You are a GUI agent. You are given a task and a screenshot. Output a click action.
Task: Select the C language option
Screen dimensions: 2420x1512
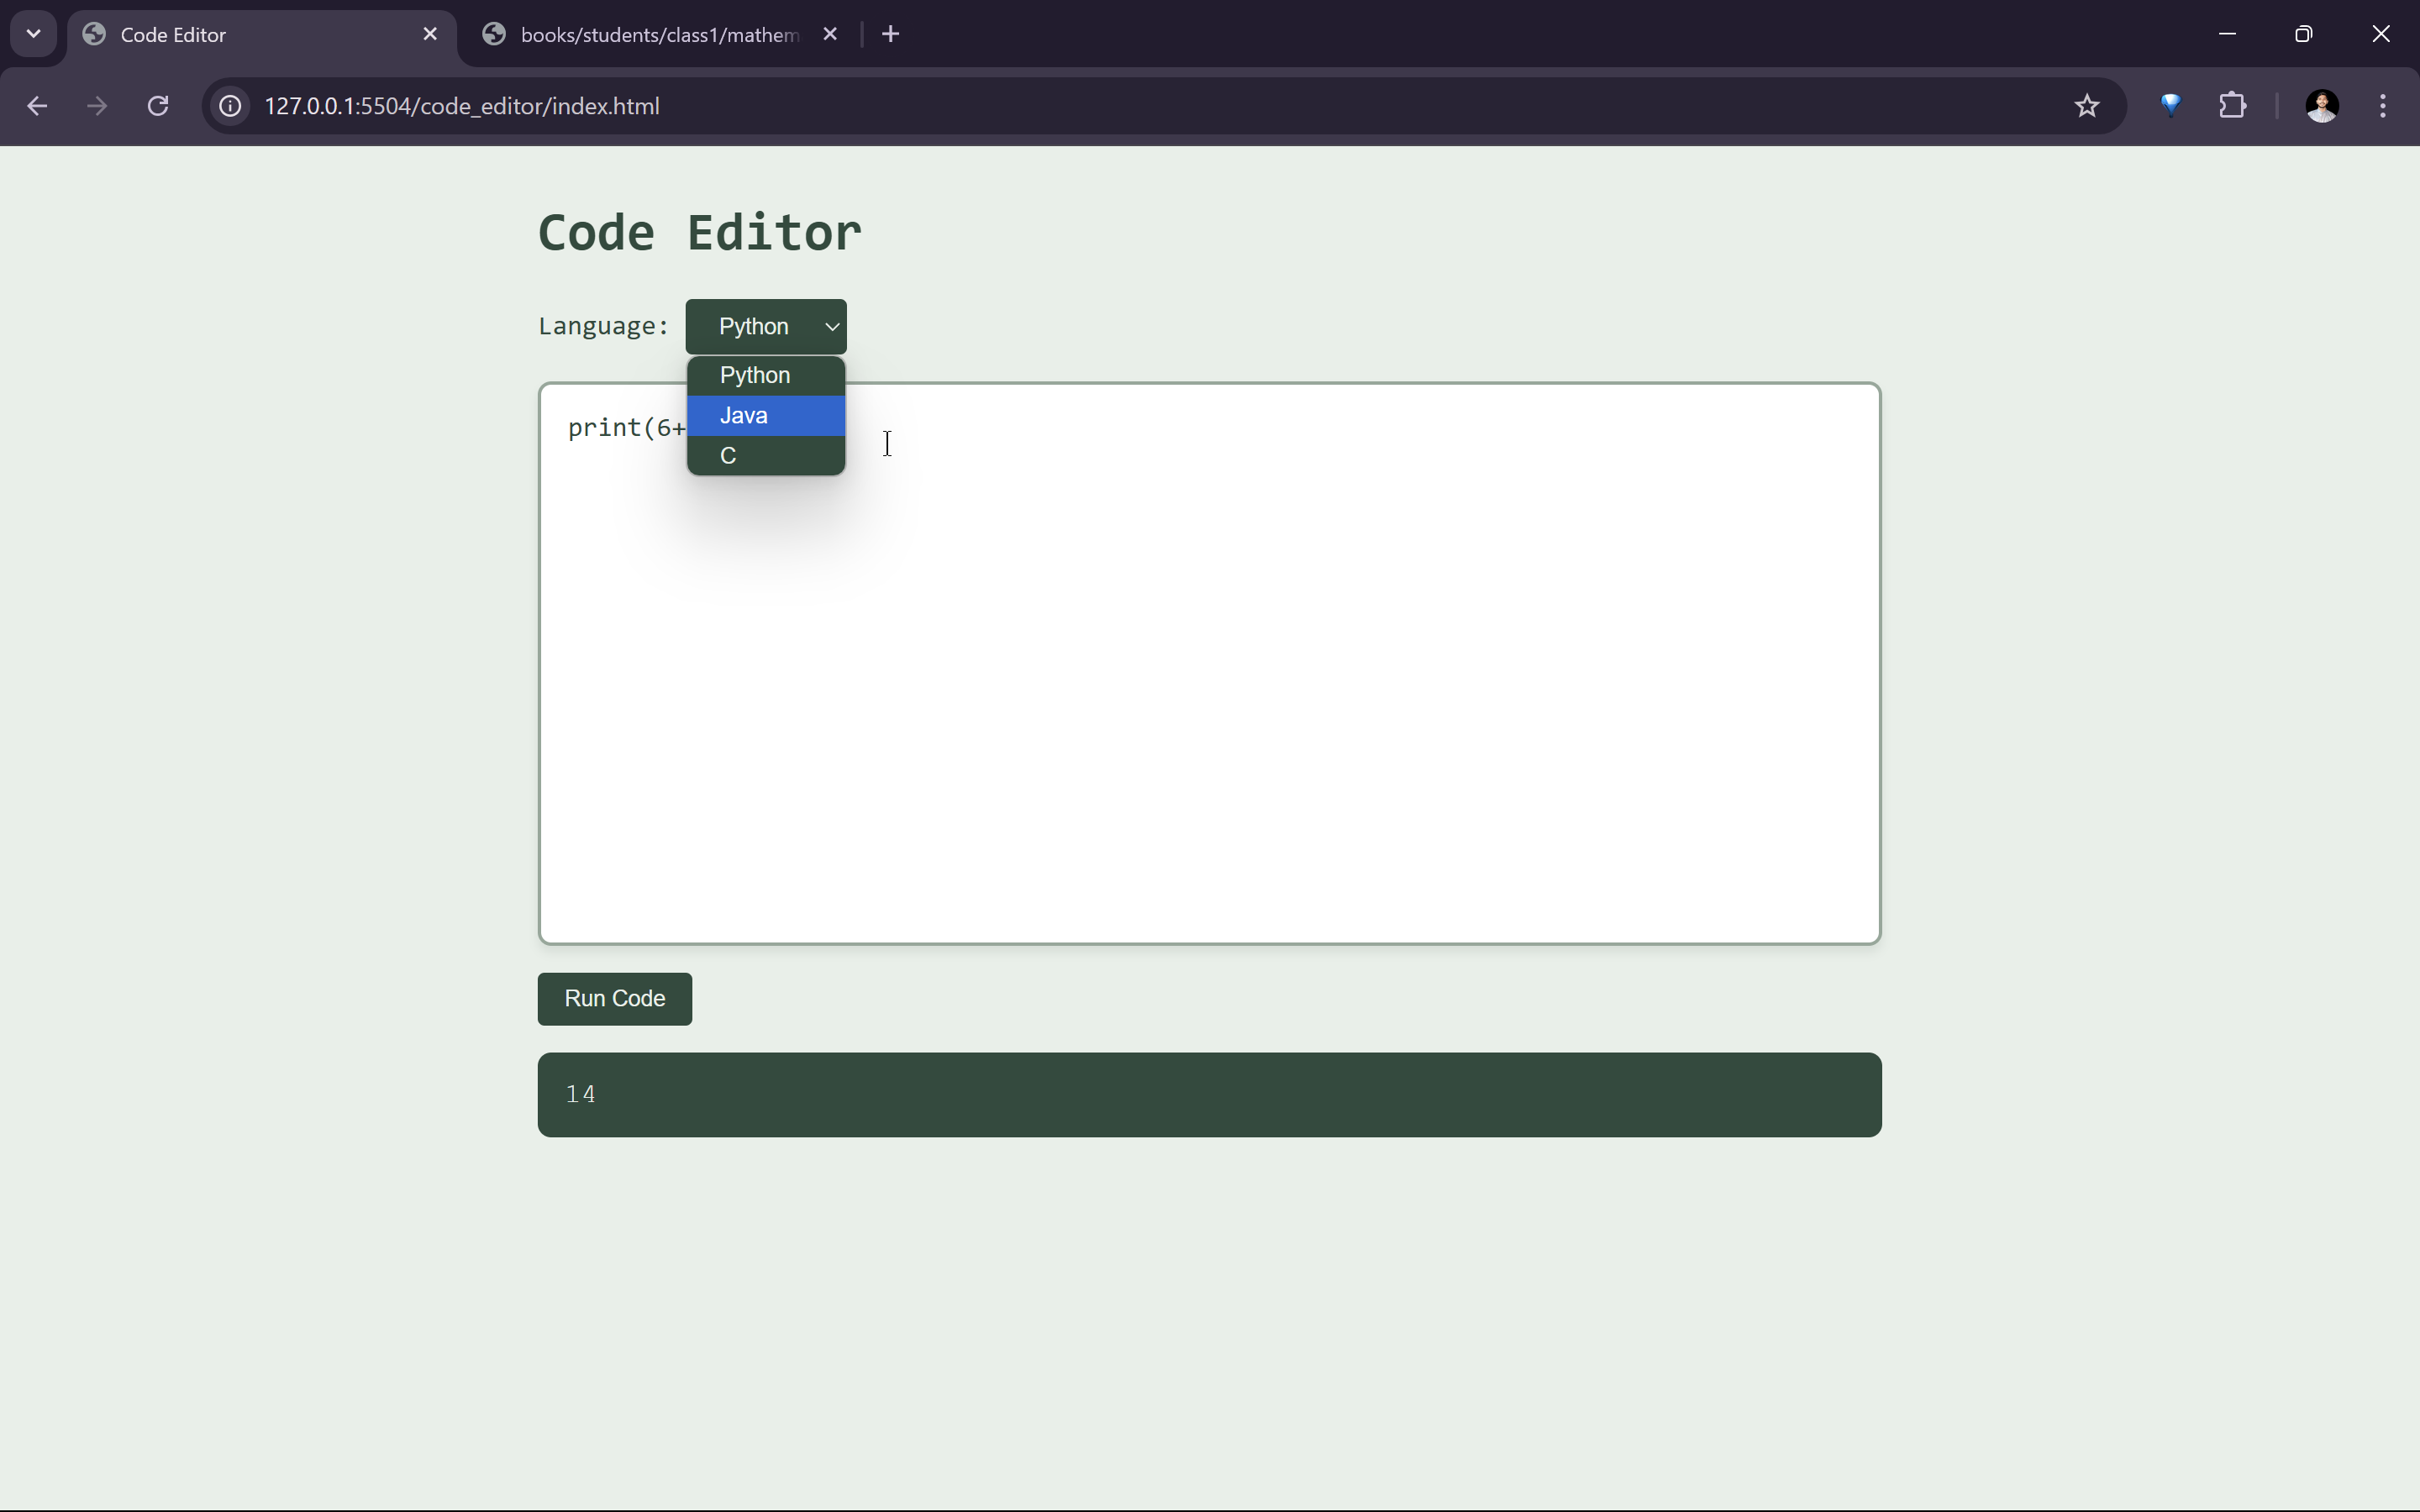click(x=766, y=456)
